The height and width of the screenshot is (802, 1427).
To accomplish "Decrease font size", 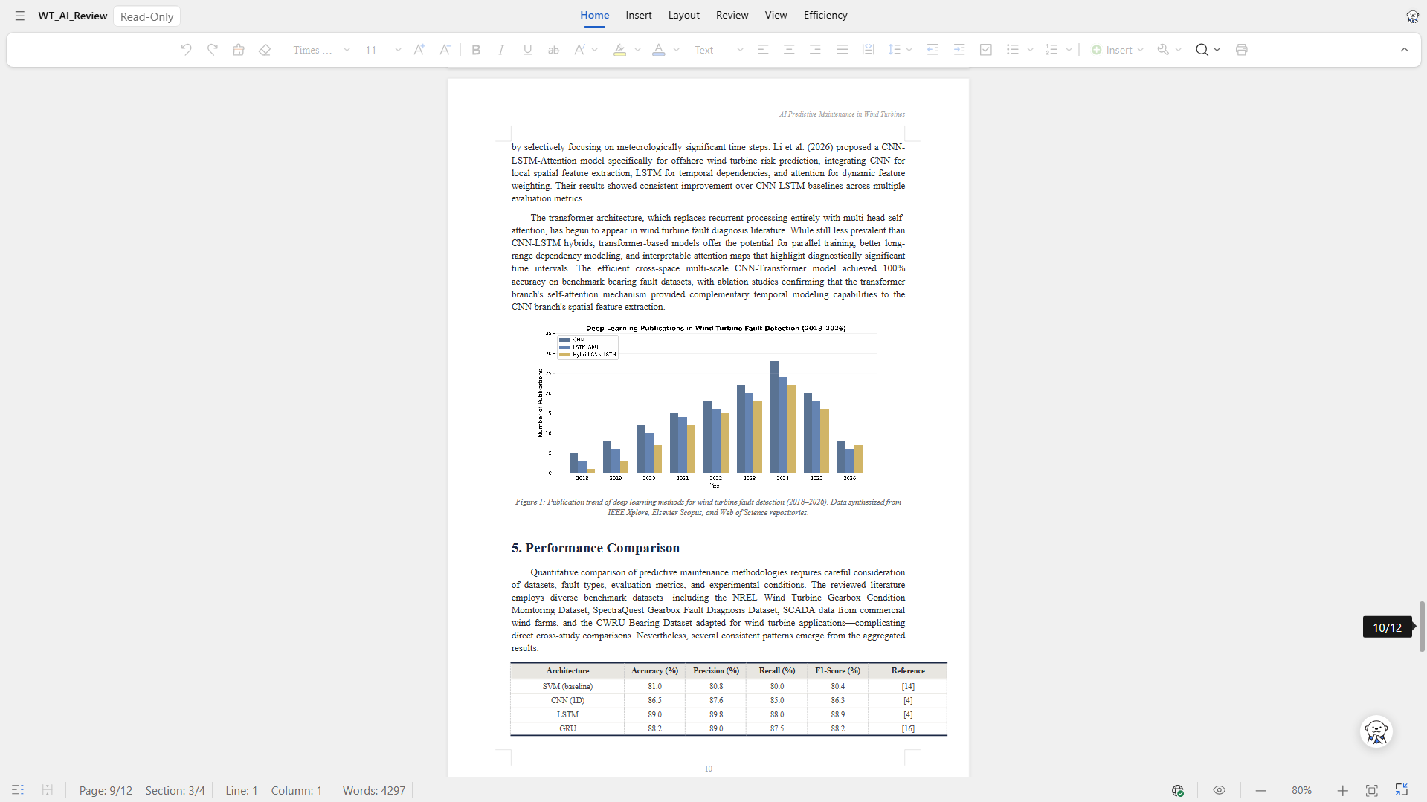I will [445, 50].
